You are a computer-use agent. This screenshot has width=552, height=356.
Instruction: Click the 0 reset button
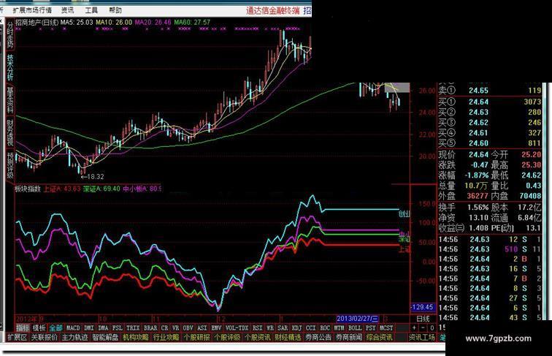[x=432, y=327]
